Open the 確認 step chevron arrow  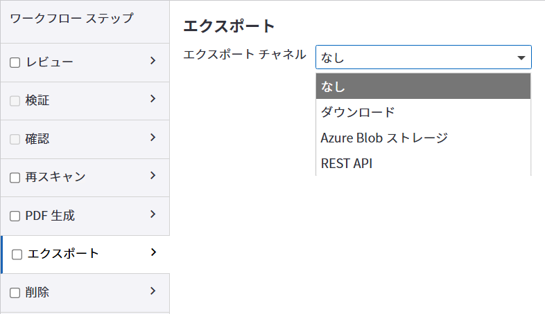coord(153,138)
